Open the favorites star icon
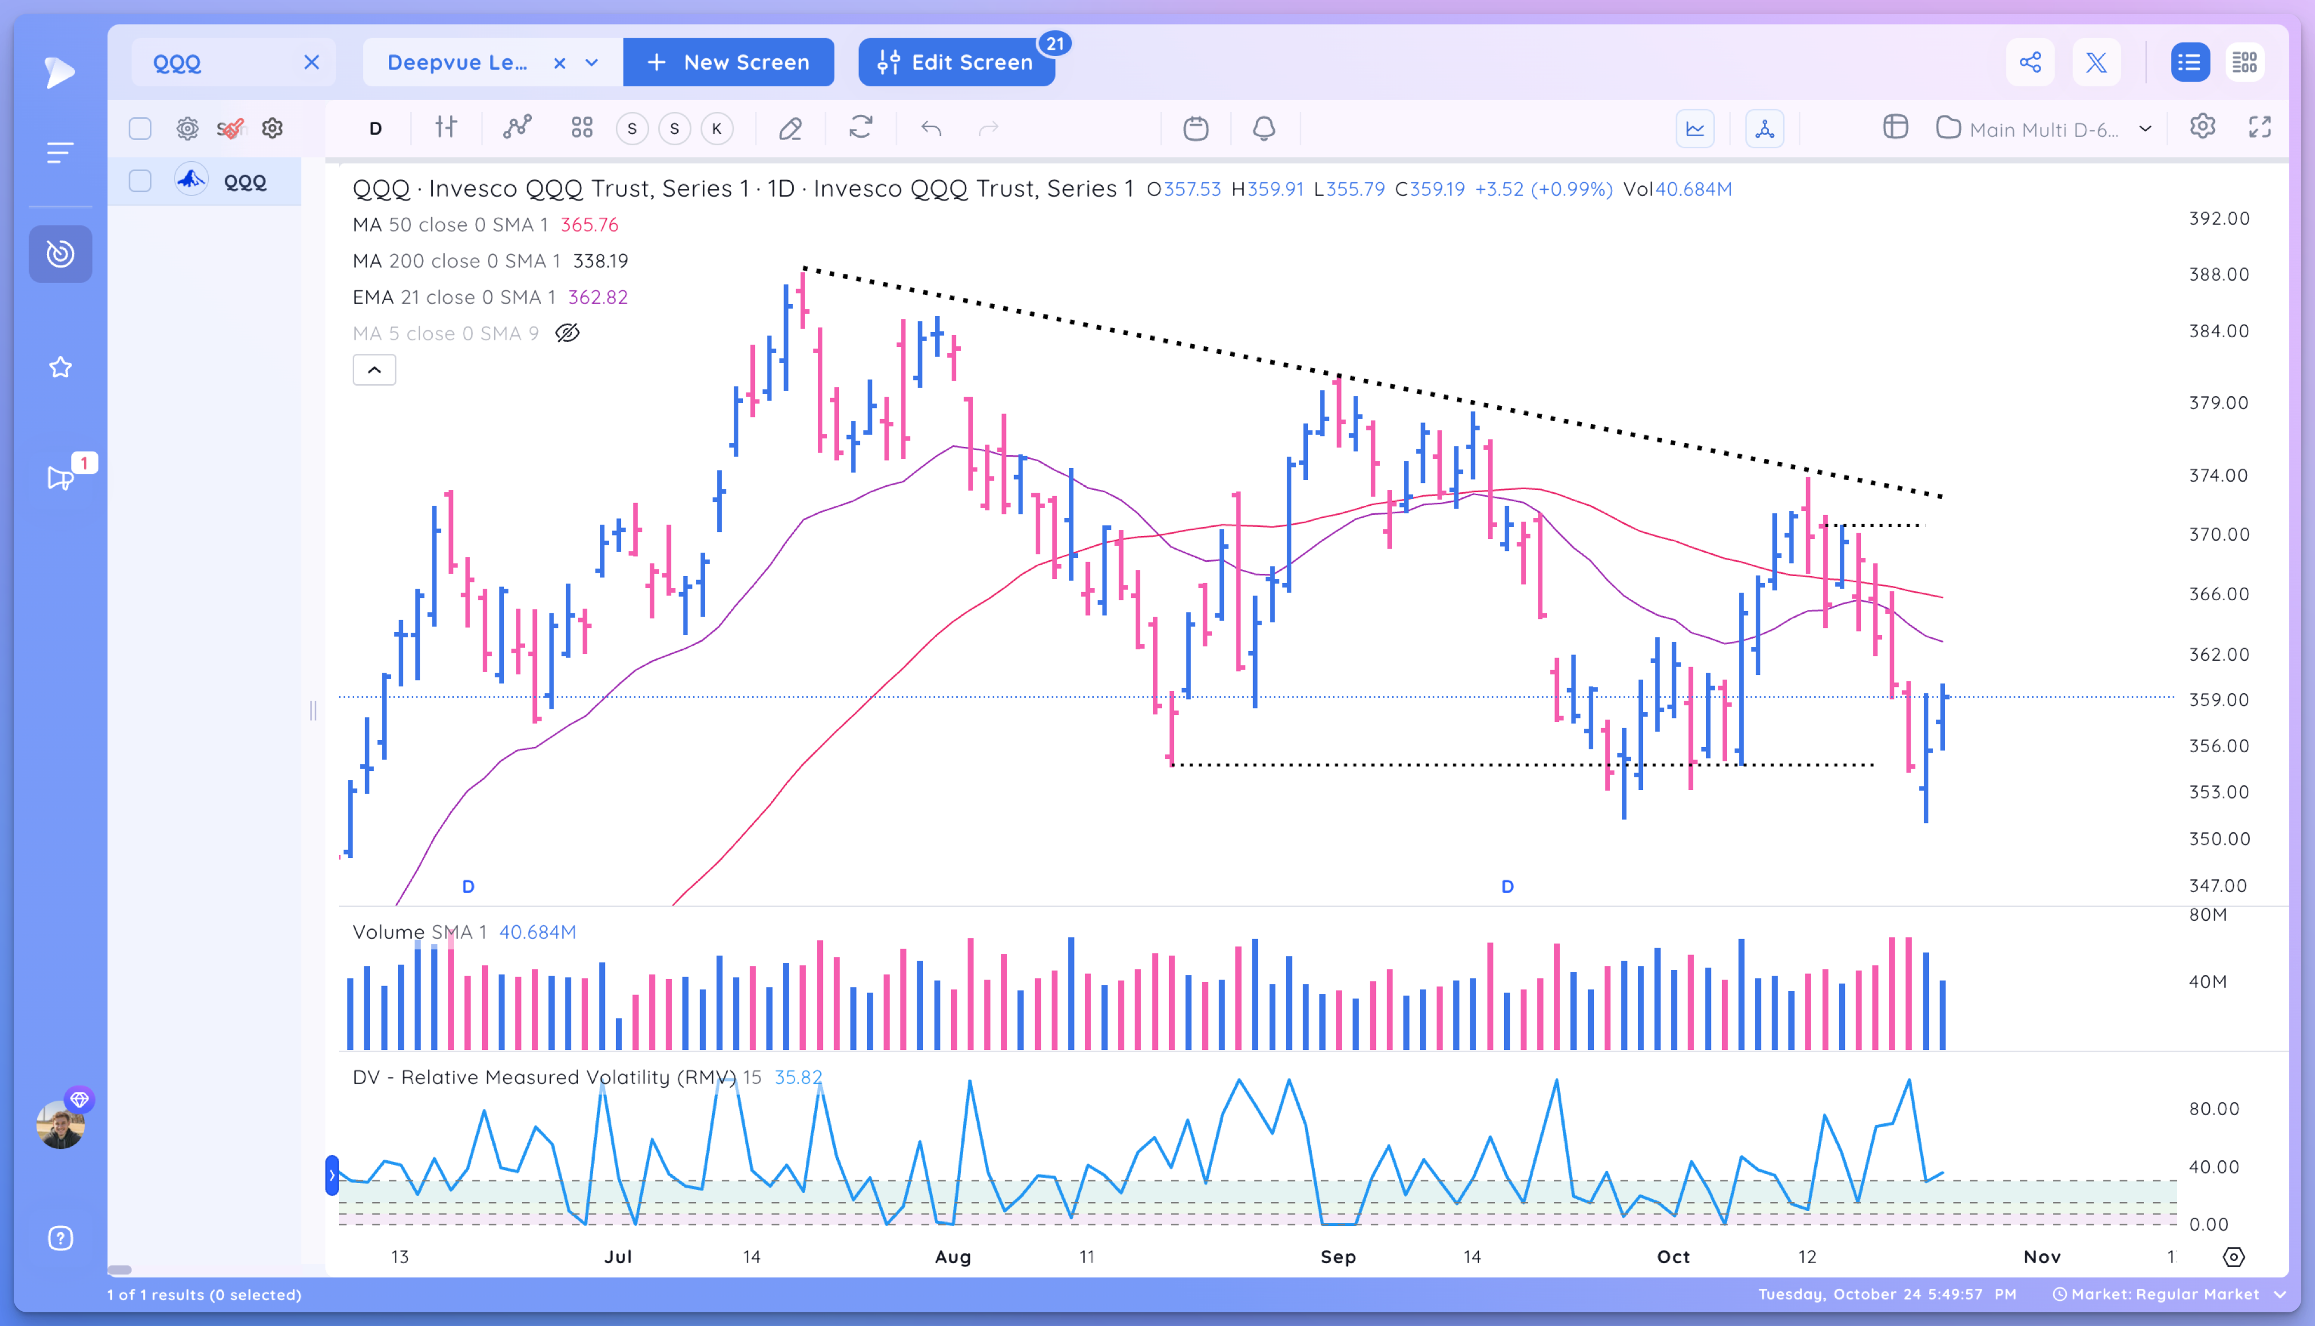This screenshot has width=2315, height=1326. (60, 367)
